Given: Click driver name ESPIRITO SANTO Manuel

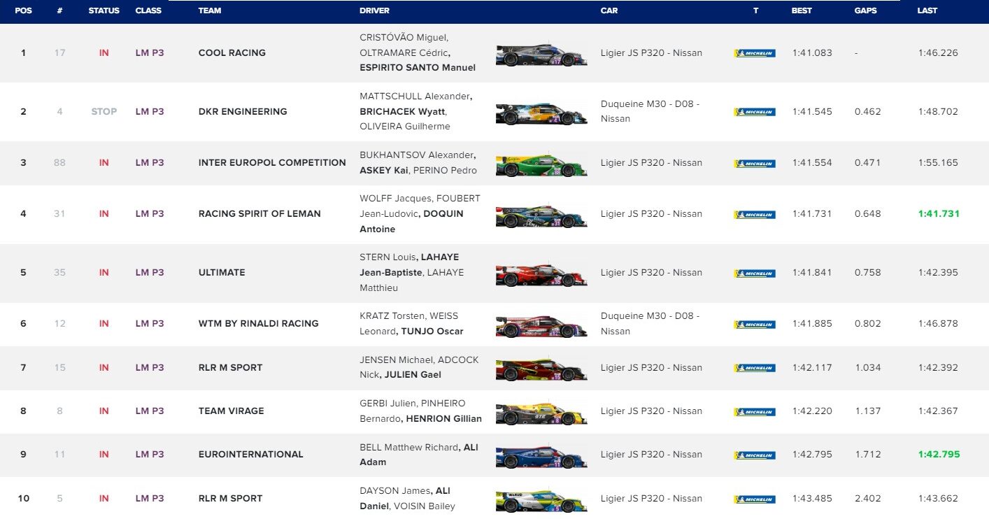Looking at the screenshot, I should 418,68.
